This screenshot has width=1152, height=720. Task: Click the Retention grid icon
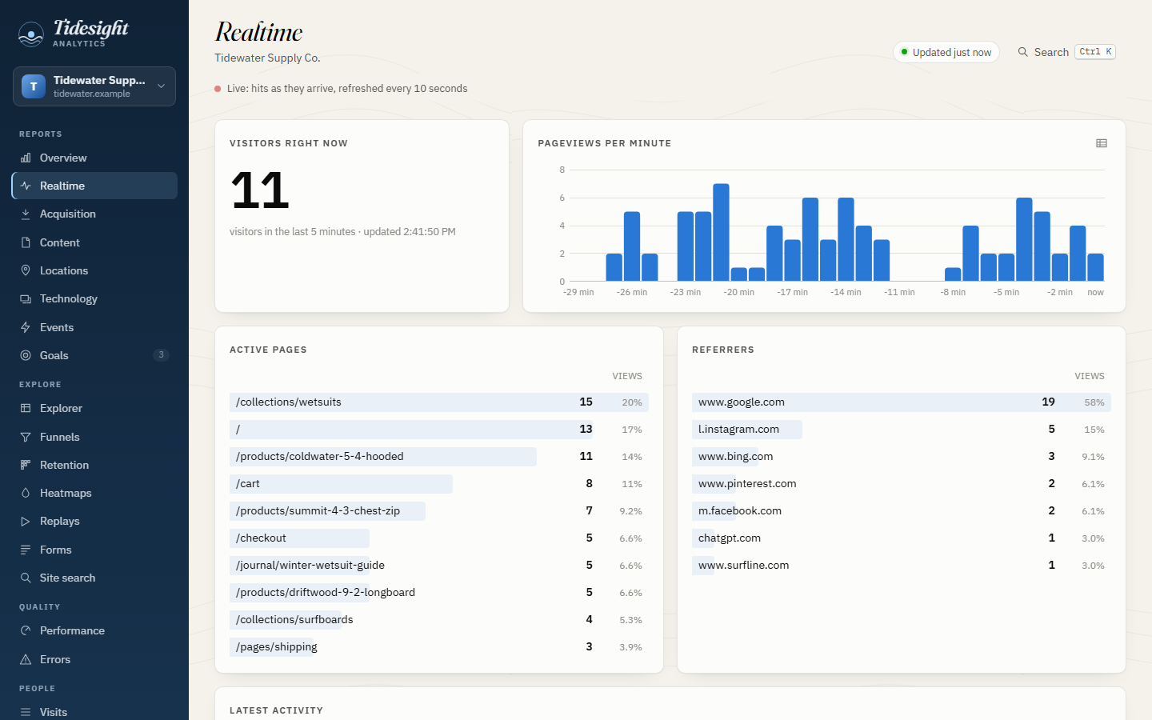pos(26,465)
